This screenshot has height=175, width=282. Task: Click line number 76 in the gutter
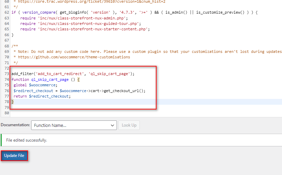click(6, 91)
